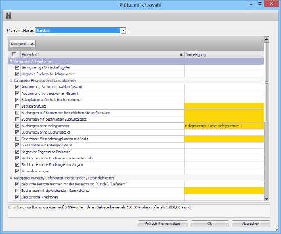This screenshot has height=234, width=281.
Task: Select 'Negativer Tagessaldo Barkasse' row text
Action: (46, 152)
